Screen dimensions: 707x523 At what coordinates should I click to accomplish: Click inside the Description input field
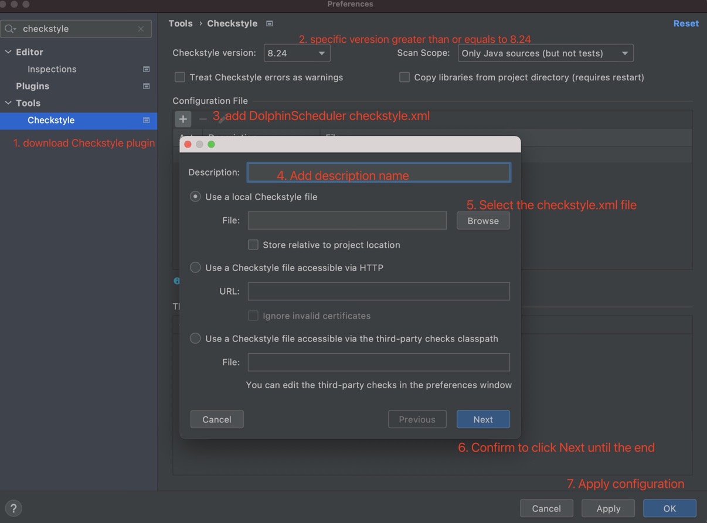(x=378, y=172)
